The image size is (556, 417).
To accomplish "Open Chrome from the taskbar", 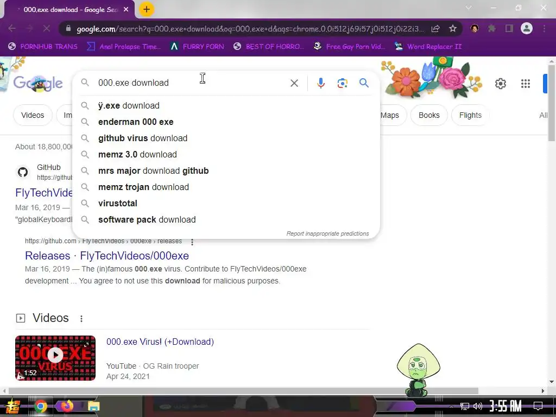I will 40,406.
